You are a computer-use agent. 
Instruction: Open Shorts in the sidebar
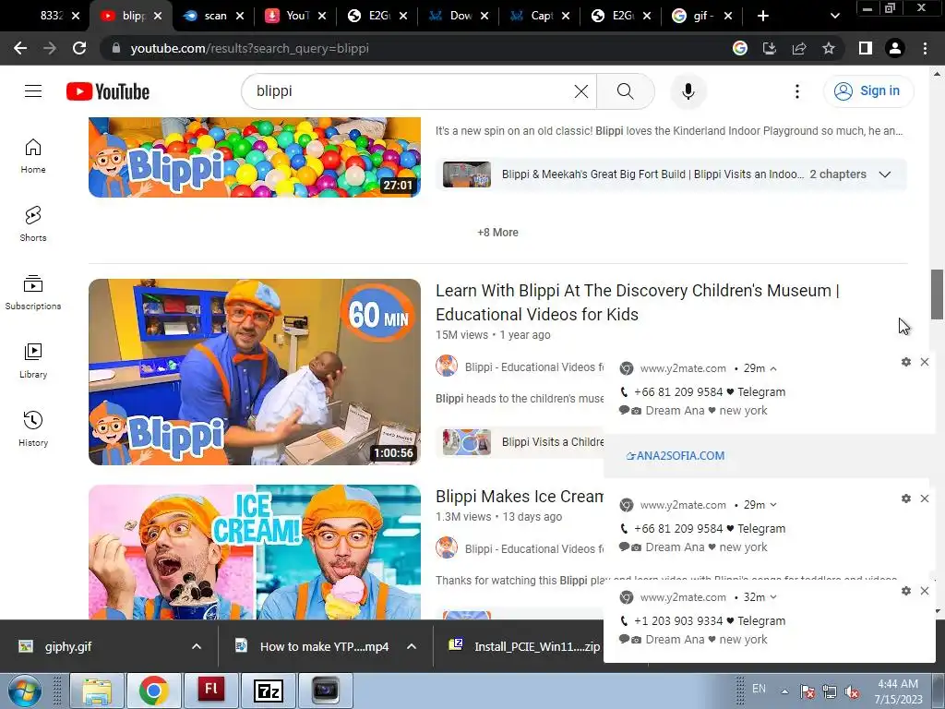[x=33, y=223]
